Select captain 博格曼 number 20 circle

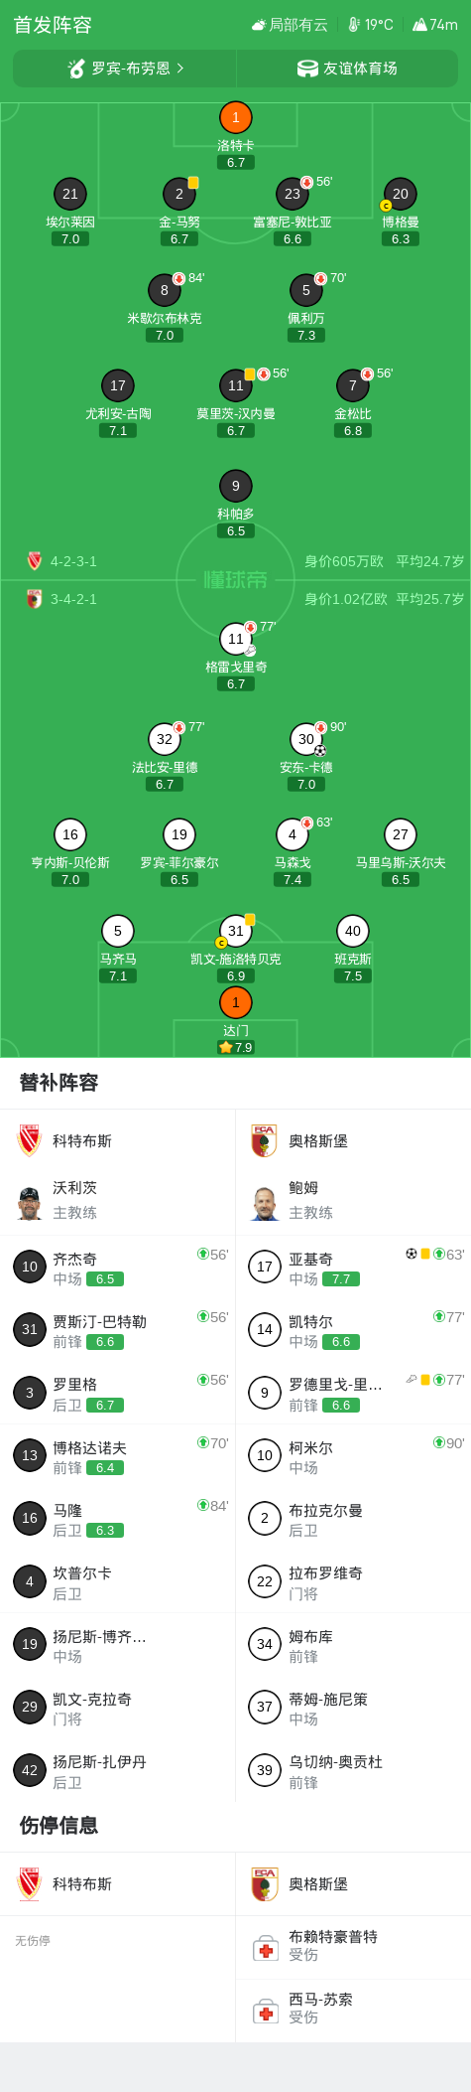pyautogui.click(x=401, y=194)
